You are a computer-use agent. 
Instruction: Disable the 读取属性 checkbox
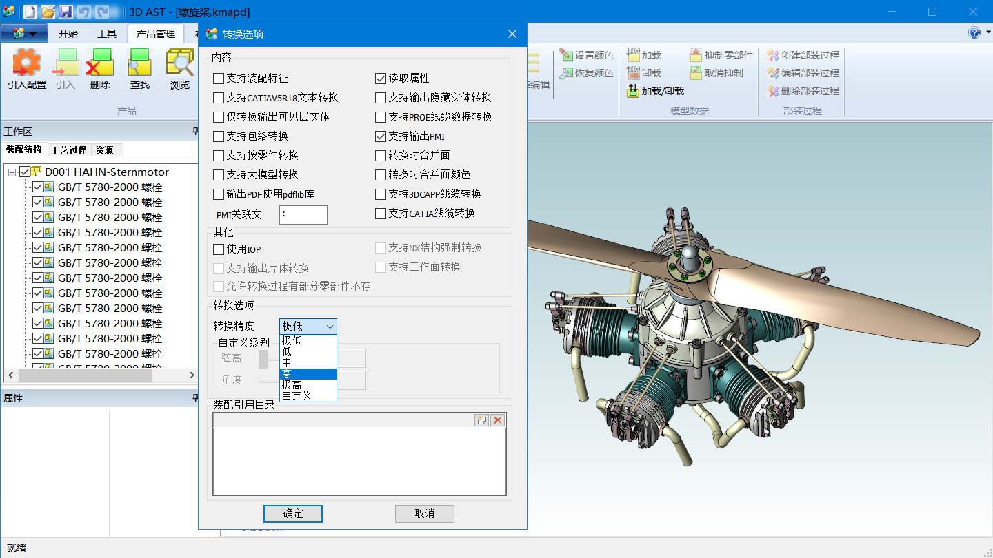point(381,79)
